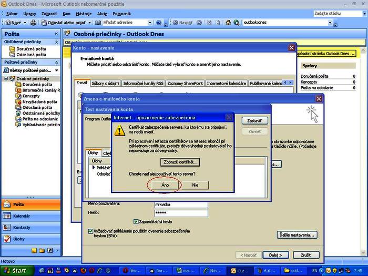Open Ďalšie nastavenia button
The width and height of the screenshot is (368, 276).
pyautogui.click(x=297, y=235)
